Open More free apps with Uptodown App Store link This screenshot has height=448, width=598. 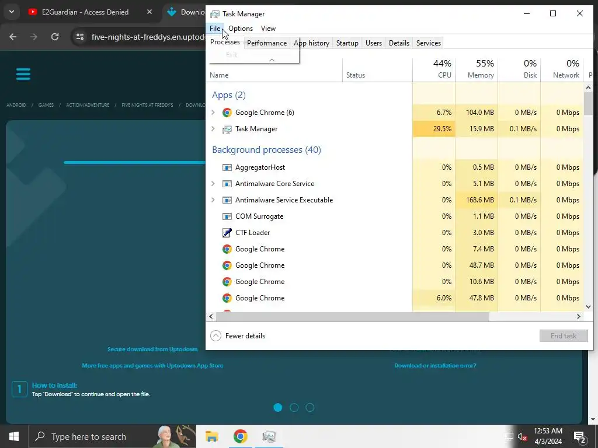152,366
